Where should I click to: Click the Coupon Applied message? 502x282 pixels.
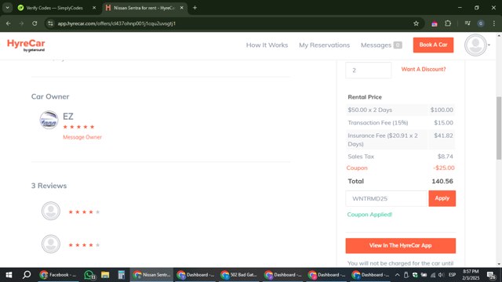tap(369, 215)
